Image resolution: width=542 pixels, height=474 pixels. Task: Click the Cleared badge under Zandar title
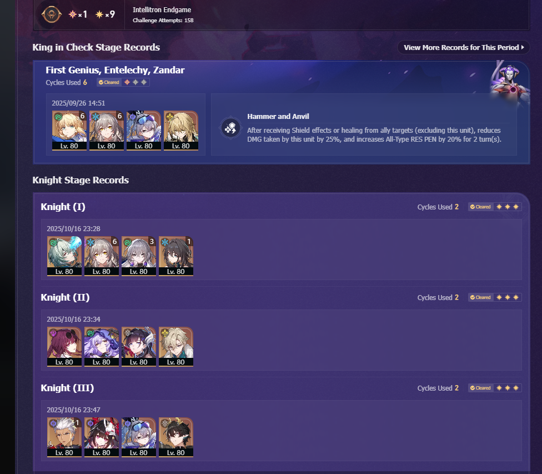click(109, 82)
